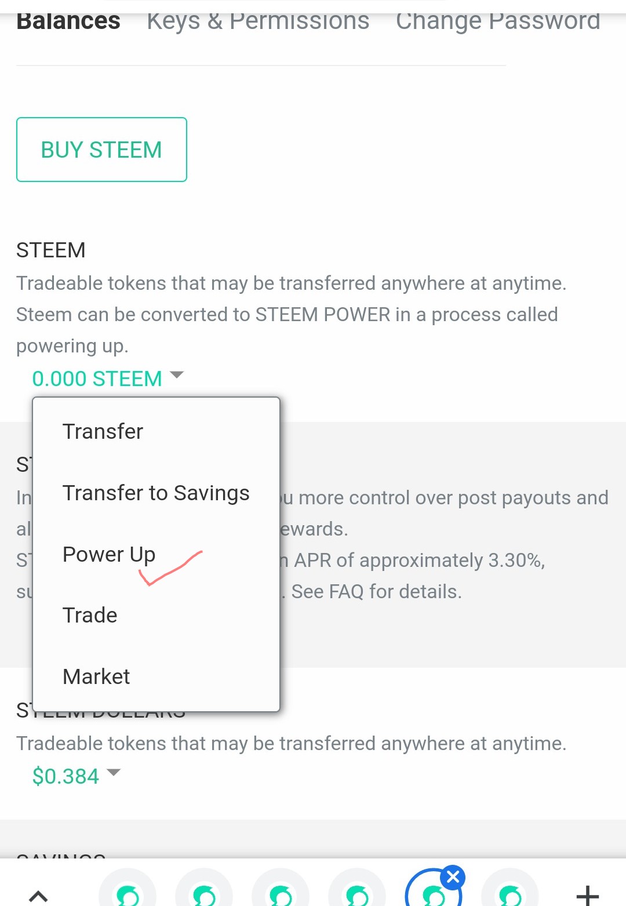Open a new tab with the plus icon
The width and height of the screenshot is (626, 906).
[587, 895]
